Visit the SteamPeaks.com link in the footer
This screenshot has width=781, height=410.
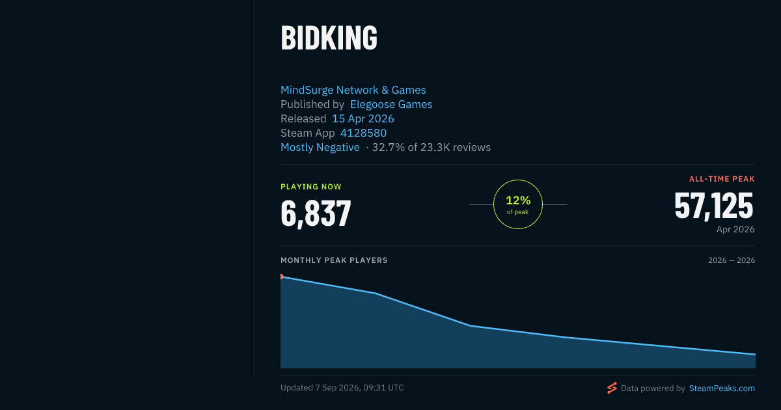[x=722, y=388]
